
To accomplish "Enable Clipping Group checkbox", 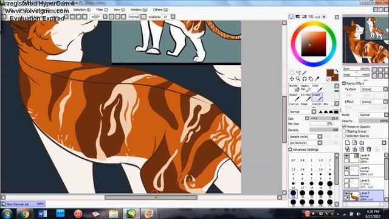I will [344, 131].
